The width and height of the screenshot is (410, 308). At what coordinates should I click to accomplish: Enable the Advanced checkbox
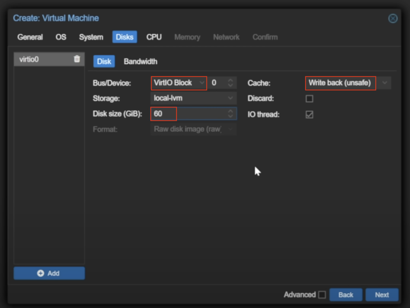(x=322, y=295)
